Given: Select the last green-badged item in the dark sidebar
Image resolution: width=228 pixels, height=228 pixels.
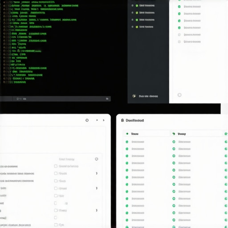Looking at the screenshot, I should 144,27.
